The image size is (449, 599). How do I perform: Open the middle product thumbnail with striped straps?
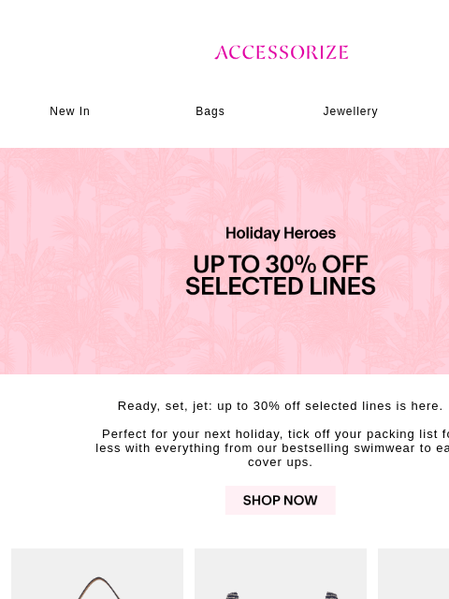pyautogui.click(x=281, y=574)
